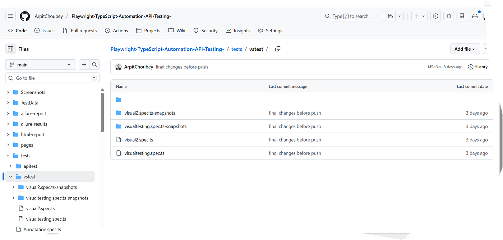503x240 pixels.
Task: Open copilot dropdown arrow in header
Action: tap(399, 16)
